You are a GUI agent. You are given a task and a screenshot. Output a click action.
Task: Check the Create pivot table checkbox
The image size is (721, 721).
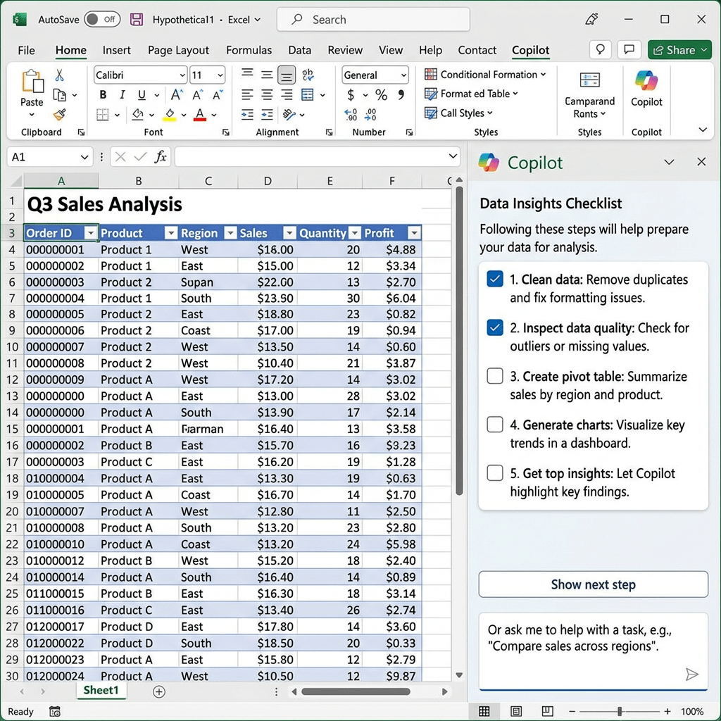[495, 376]
